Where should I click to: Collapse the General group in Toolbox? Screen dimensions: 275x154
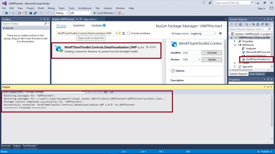coord(4,28)
